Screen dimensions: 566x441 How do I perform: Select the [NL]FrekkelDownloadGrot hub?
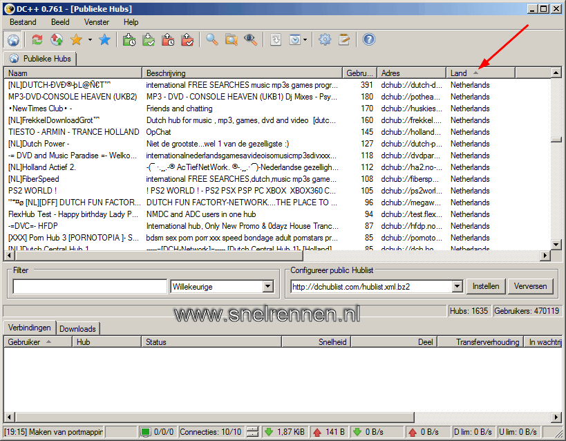(277, 120)
